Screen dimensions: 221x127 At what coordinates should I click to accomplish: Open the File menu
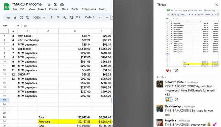tap(15, 9)
